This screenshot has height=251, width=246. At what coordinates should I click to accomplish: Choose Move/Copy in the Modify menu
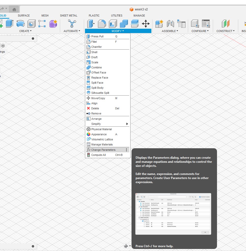(x=108, y=98)
